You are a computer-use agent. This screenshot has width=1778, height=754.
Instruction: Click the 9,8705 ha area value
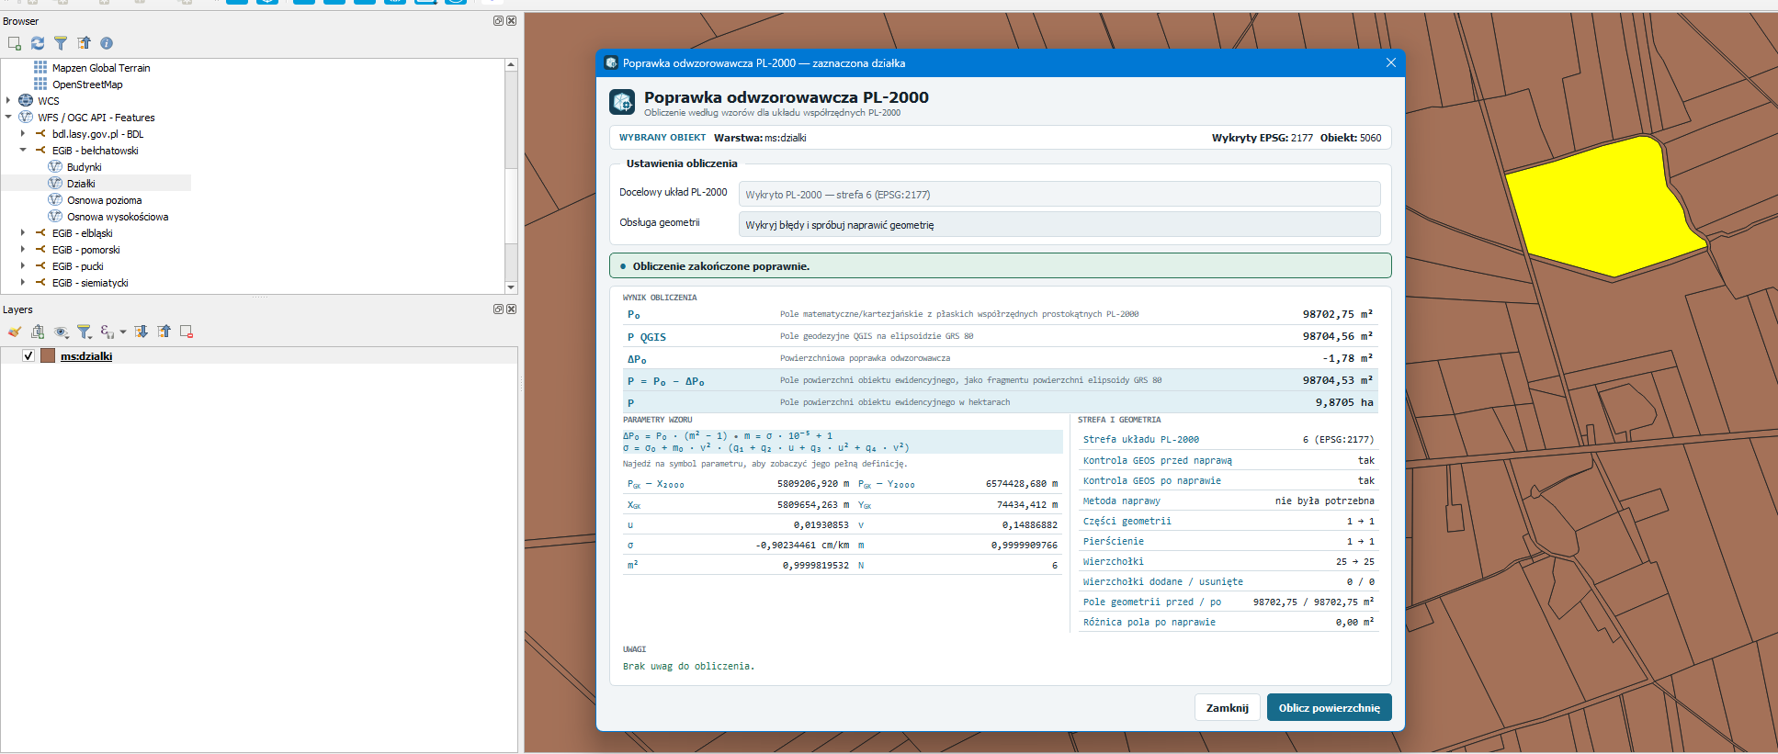click(x=1344, y=402)
